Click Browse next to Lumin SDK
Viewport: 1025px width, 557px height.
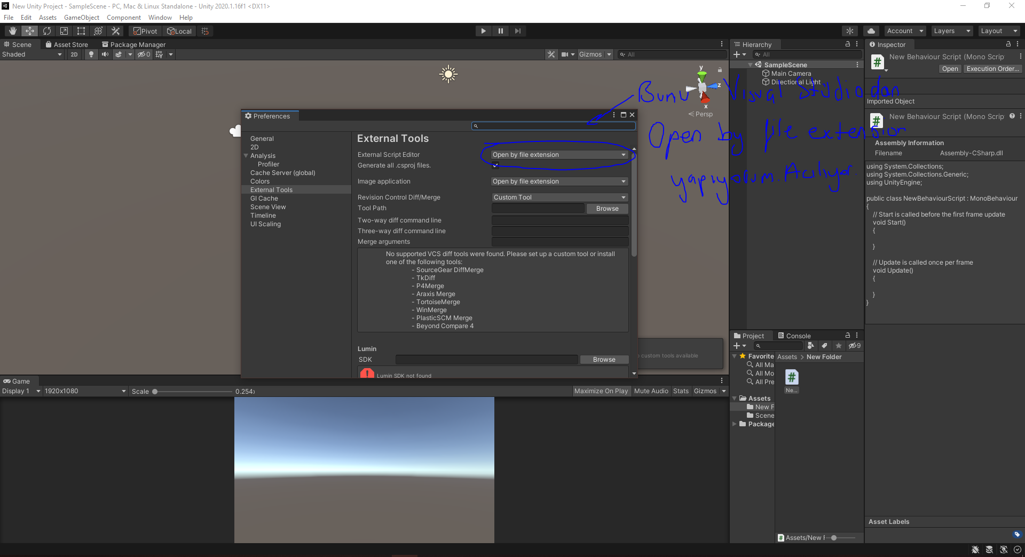(604, 360)
